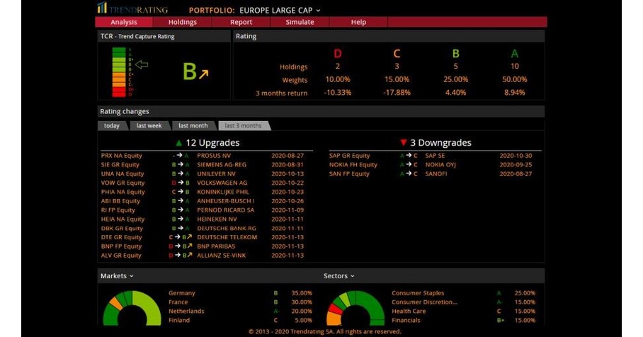Select Consumer Staples sector row
Image resolution: width=643 pixels, height=337 pixels.
pos(463,293)
